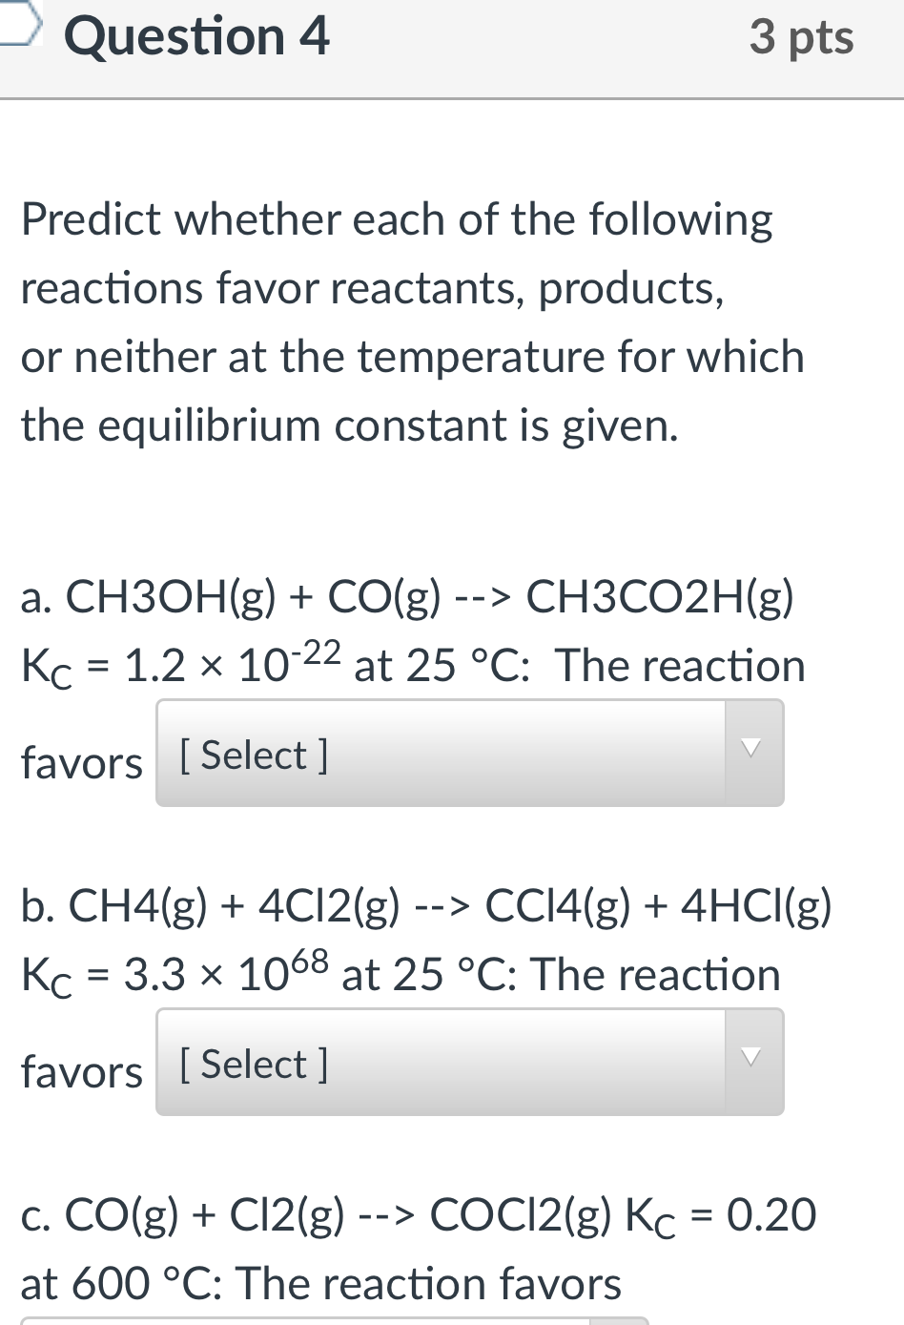Open the partially visible reaction c dropdown
Image resolution: width=904 pixels, height=1325 pixels.
334,1321
